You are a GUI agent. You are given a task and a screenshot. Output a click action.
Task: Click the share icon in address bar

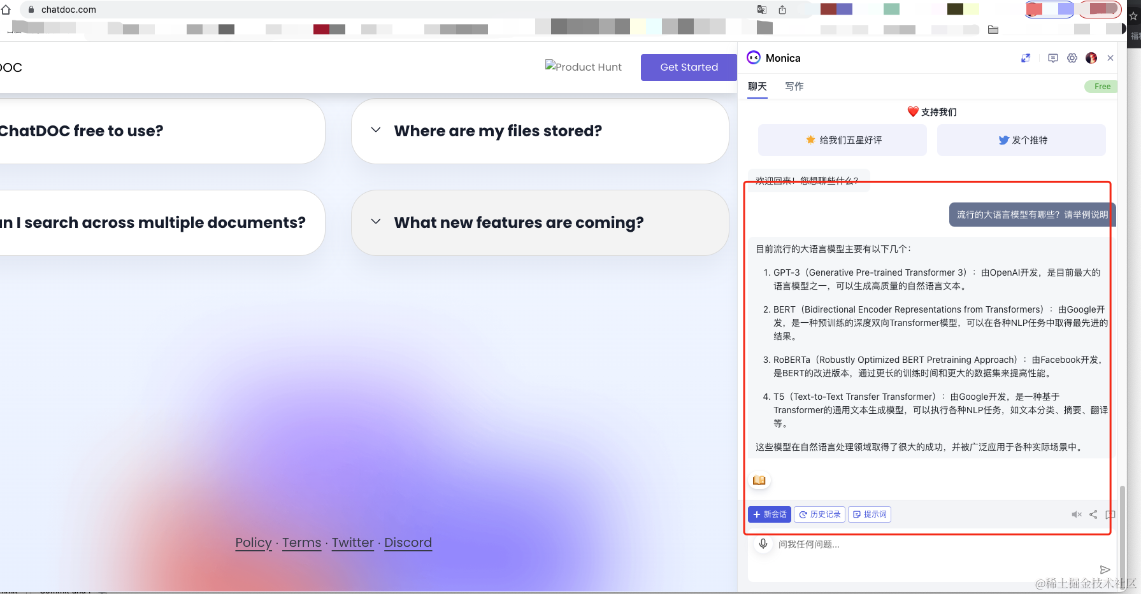tap(782, 10)
